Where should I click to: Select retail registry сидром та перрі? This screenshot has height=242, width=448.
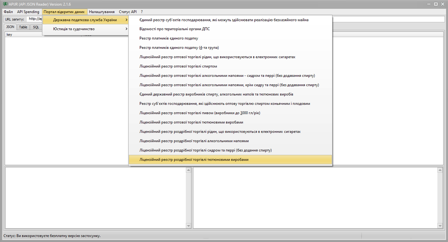pyautogui.click(x=230, y=150)
